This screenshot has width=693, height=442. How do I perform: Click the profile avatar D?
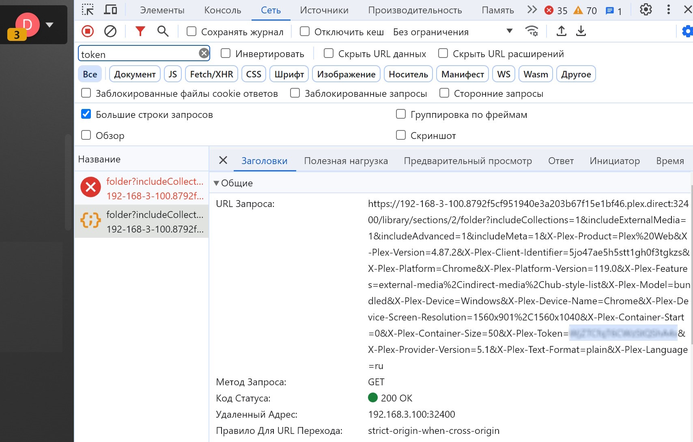click(x=28, y=25)
